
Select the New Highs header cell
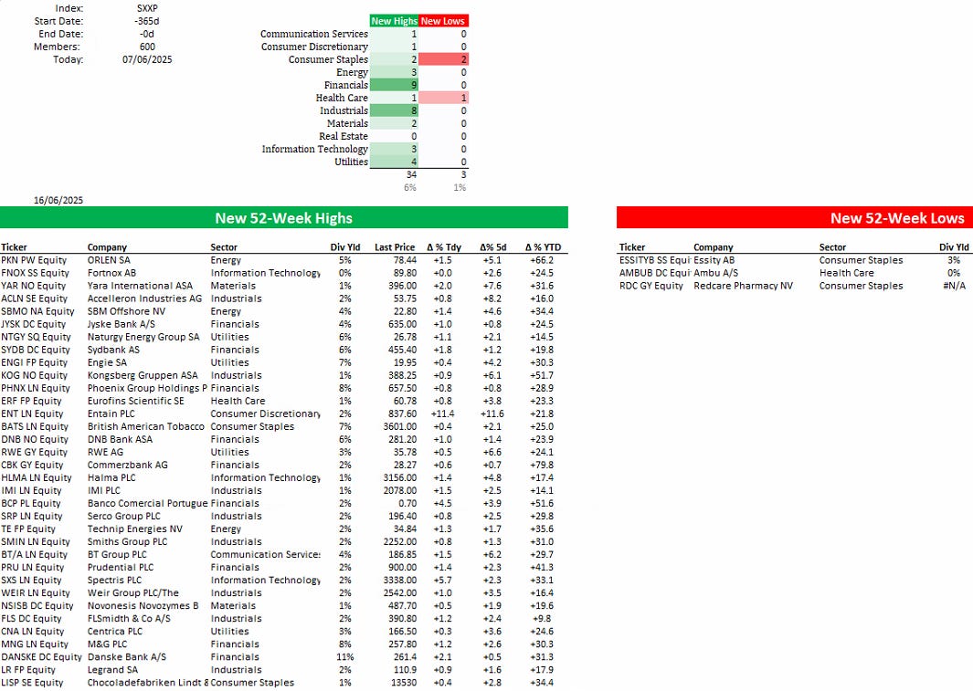(394, 21)
